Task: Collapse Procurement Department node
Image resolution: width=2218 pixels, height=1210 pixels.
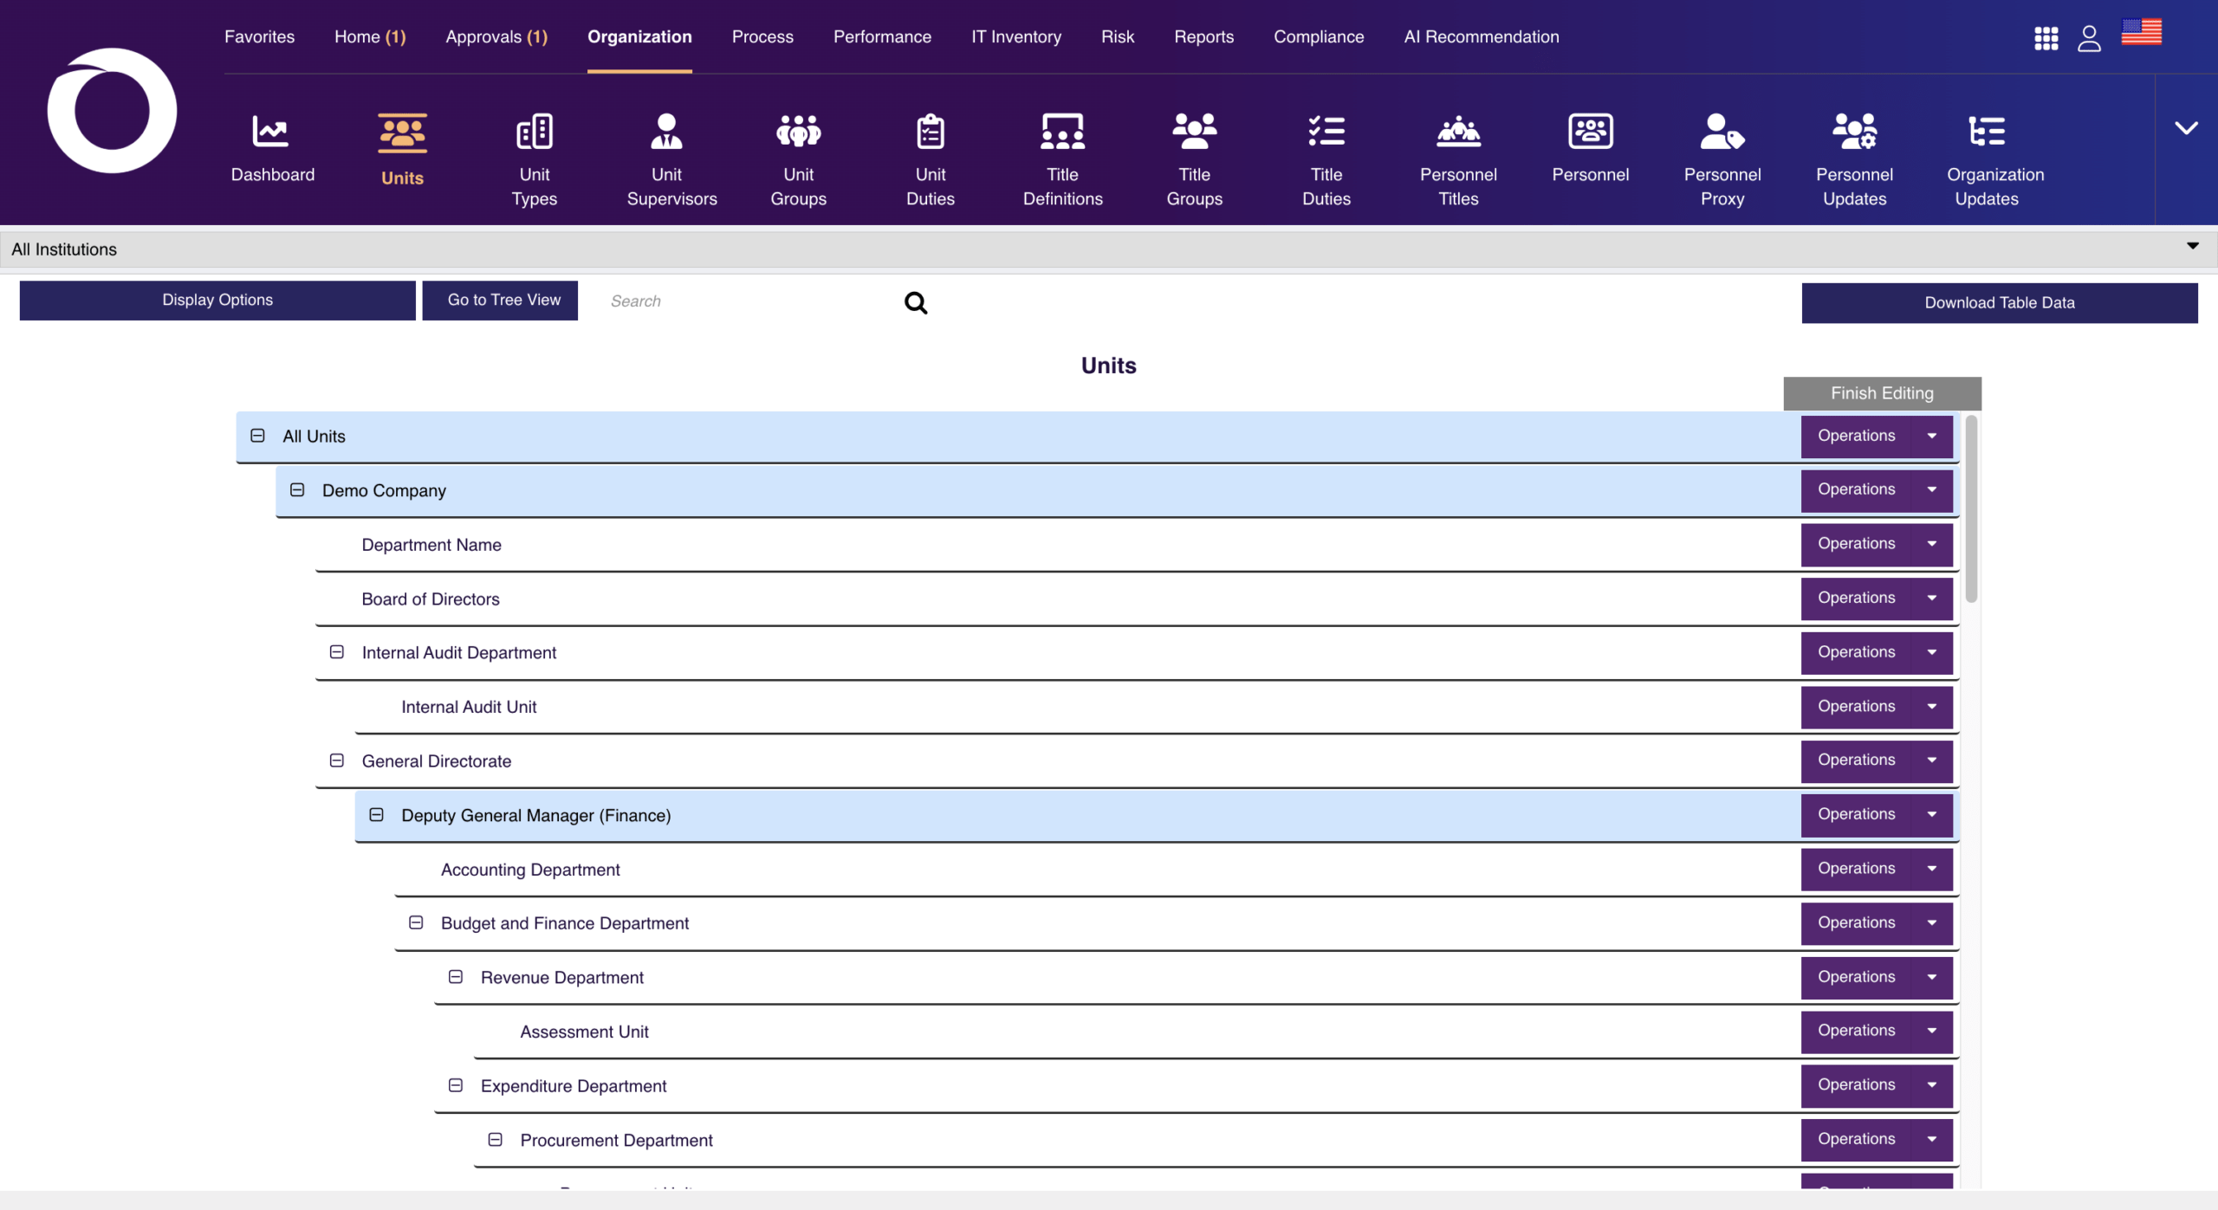Action: click(x=496, y=1140)
